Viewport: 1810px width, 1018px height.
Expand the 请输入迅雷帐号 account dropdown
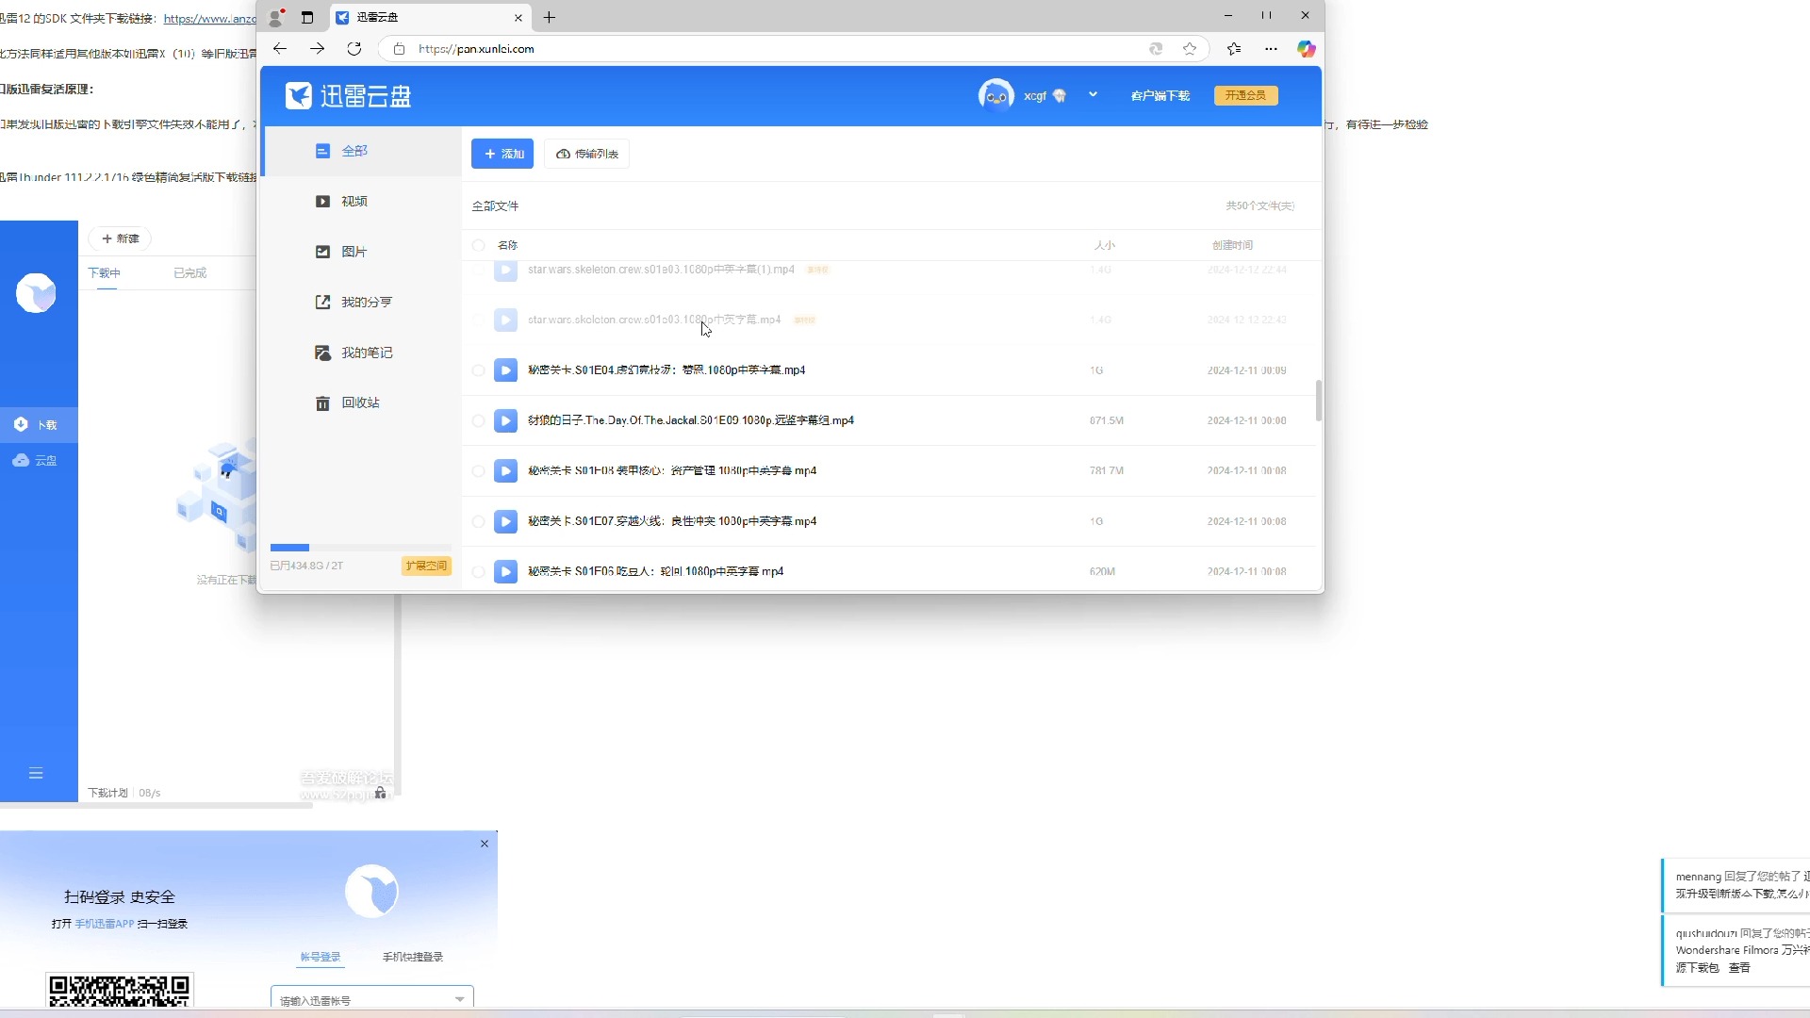pyautogui.click(x=459, y=999)
